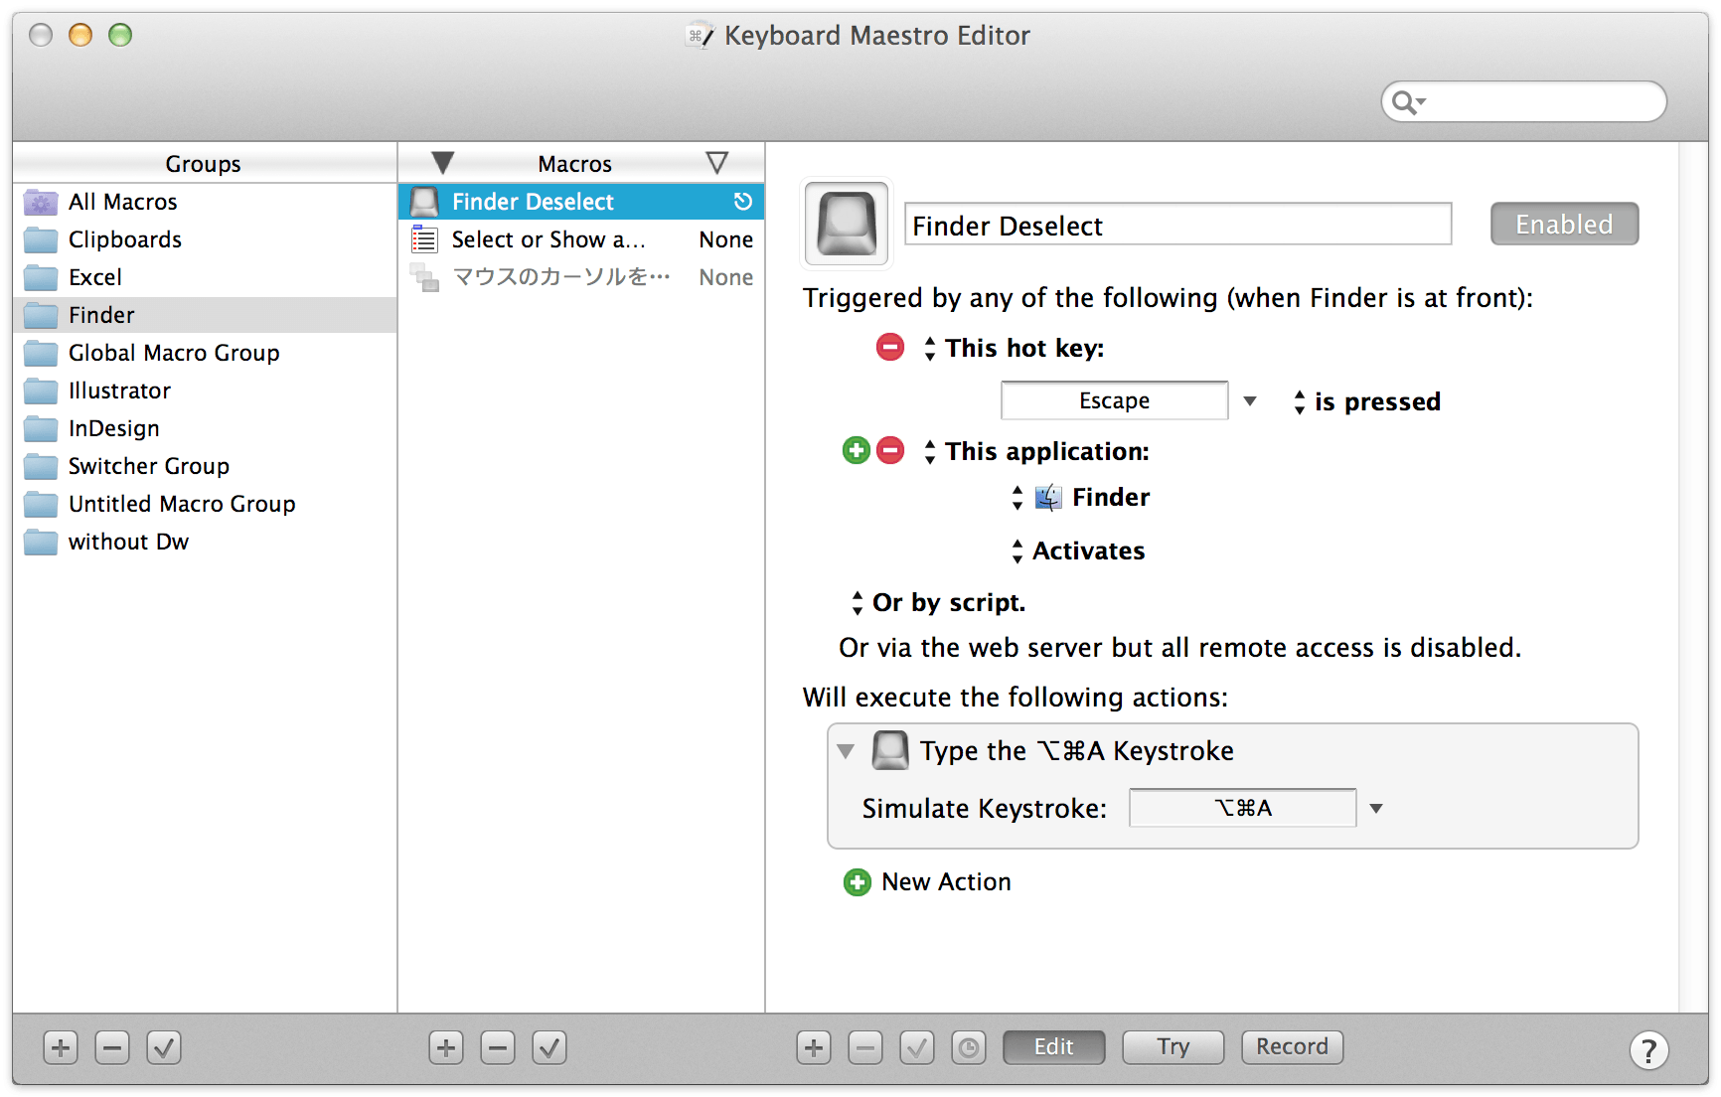Change the 'This hot key' trigger type popup
The height and width of the screenshot is (1097, 1721).
coord(1015,348)
